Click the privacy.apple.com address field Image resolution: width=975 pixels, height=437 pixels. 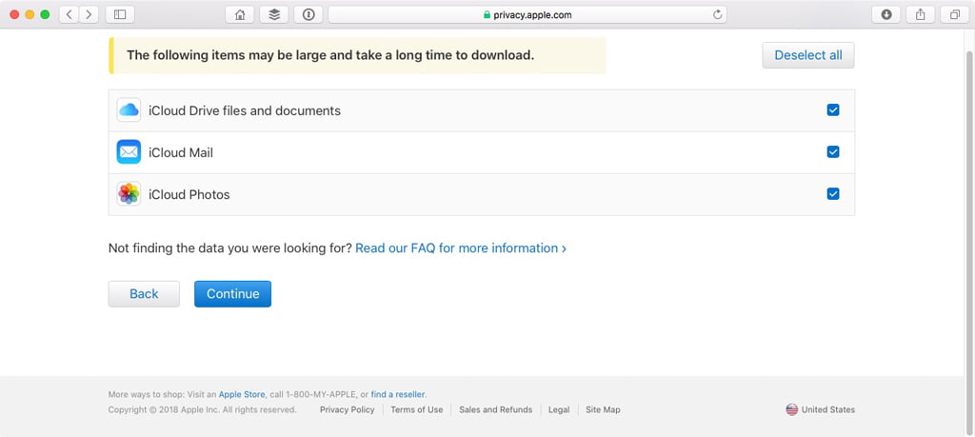[527, 15]
